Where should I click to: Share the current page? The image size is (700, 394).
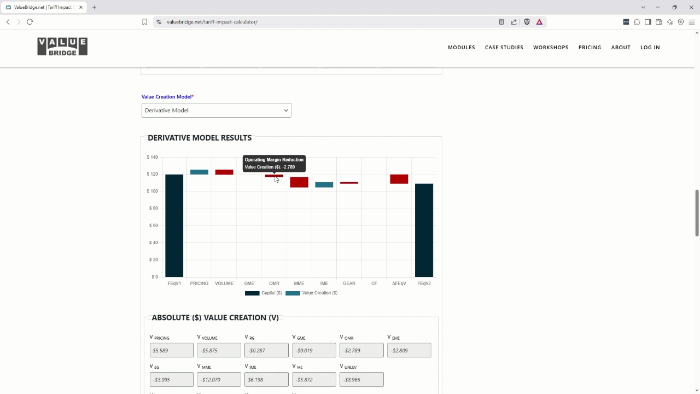514,22
